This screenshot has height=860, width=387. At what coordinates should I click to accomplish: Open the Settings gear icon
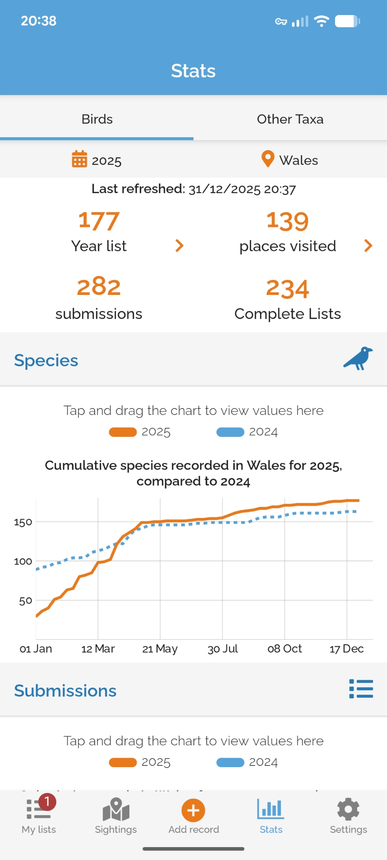click(x=348, y=810)
